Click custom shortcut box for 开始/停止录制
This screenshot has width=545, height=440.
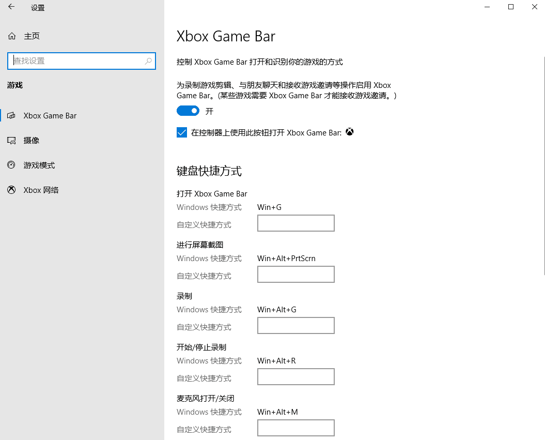click(295, 377)
